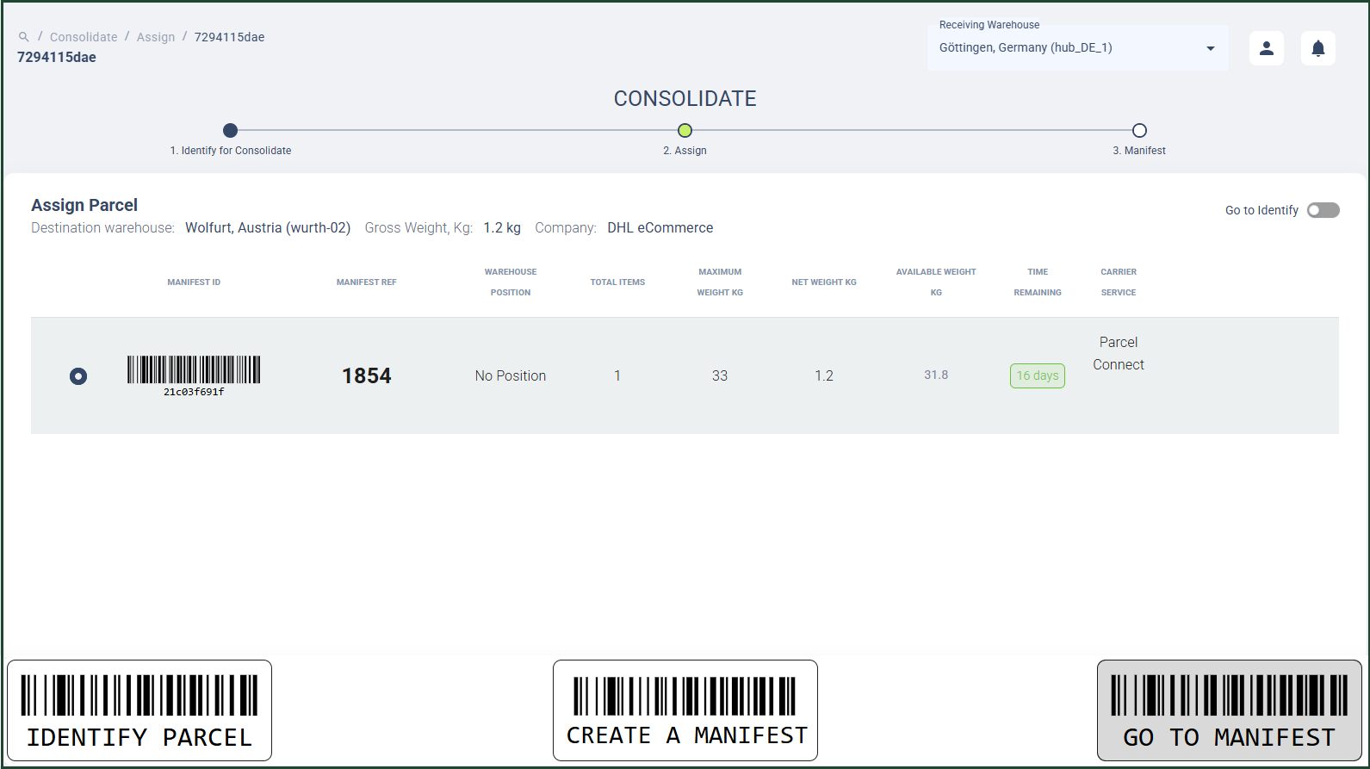Click the Time Remaining column header
This screenshot has height=769, width=1370.
coord(1038,282)
